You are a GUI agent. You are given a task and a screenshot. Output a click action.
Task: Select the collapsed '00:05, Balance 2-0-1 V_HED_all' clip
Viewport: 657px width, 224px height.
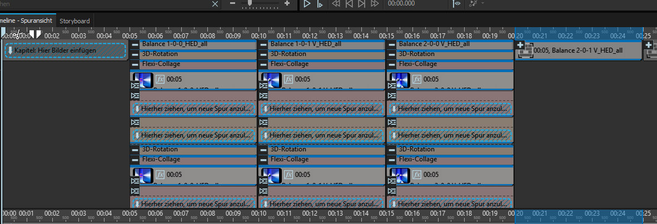578,50
